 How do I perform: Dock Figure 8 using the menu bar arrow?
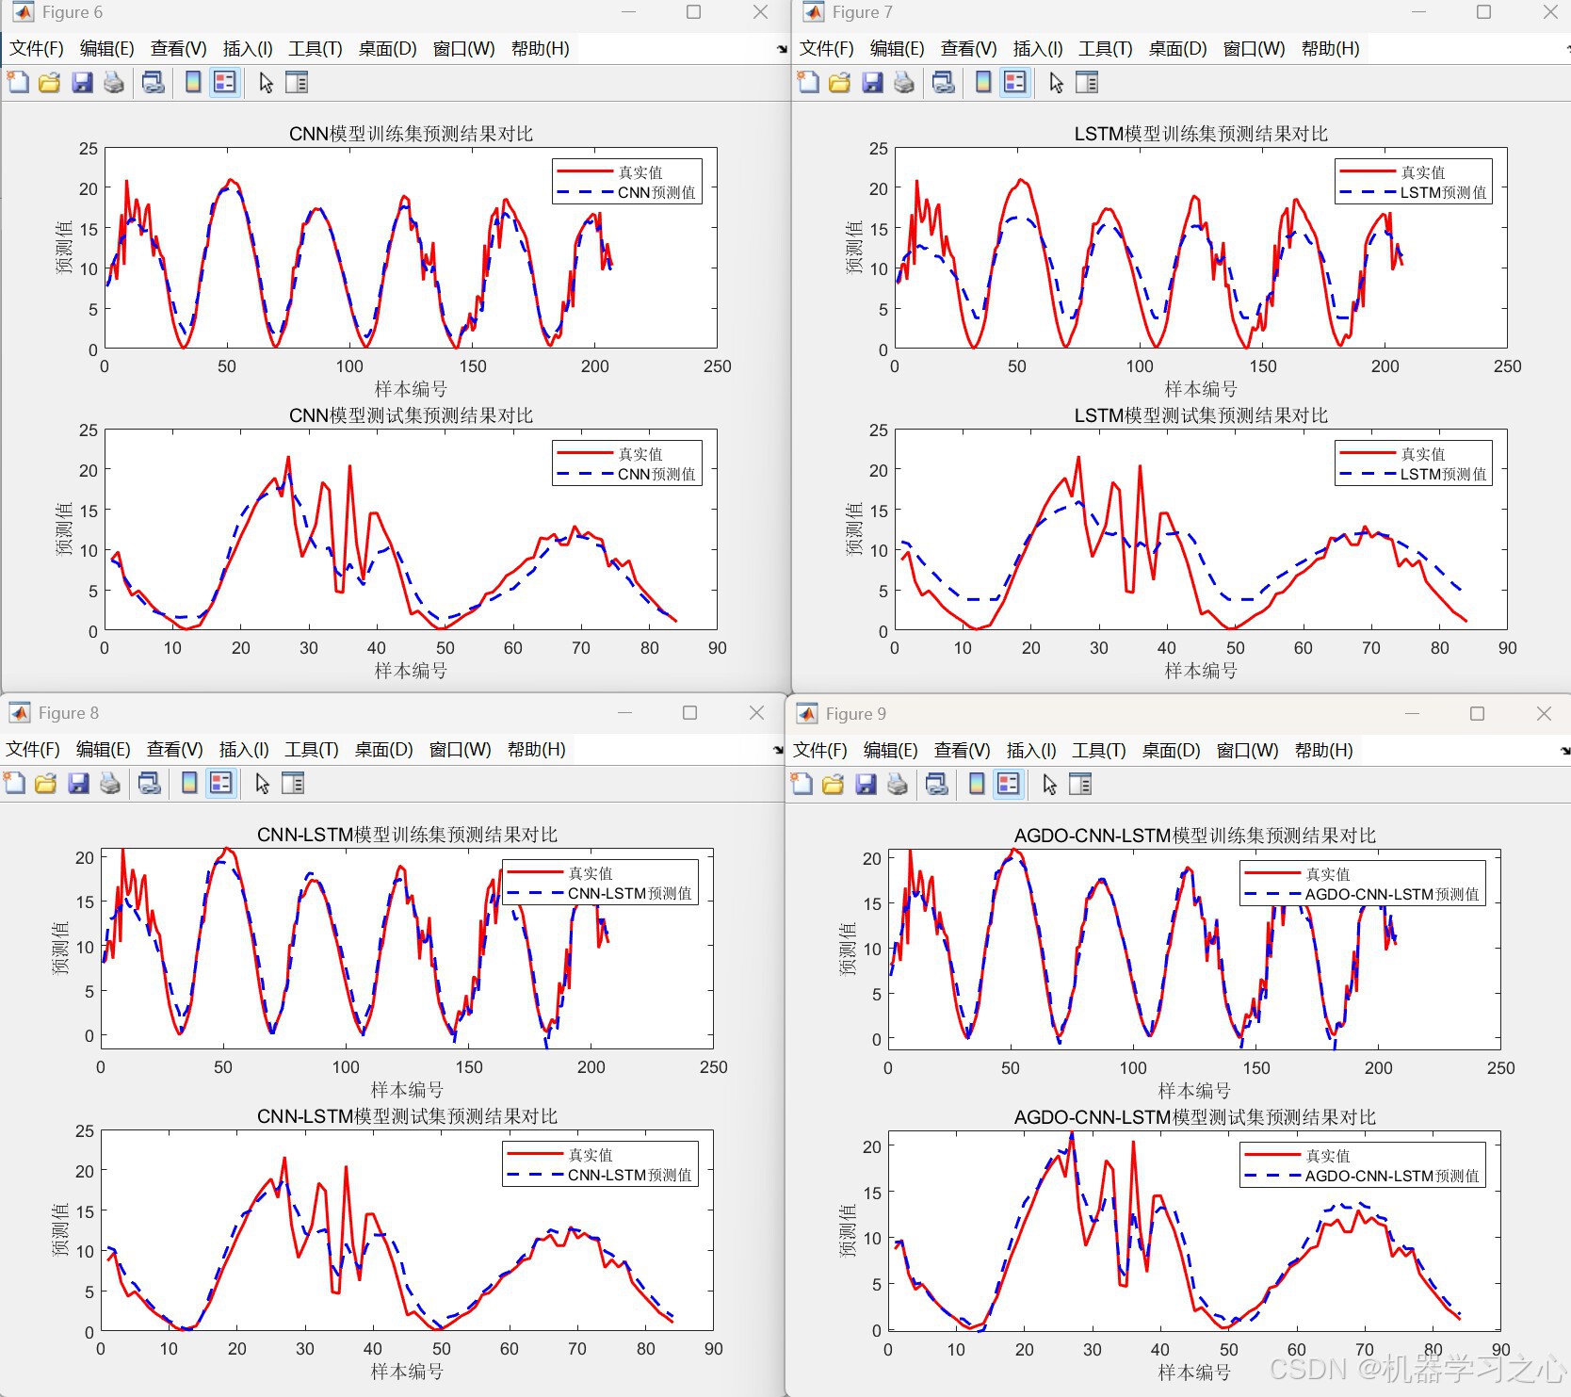click(778, 750)
